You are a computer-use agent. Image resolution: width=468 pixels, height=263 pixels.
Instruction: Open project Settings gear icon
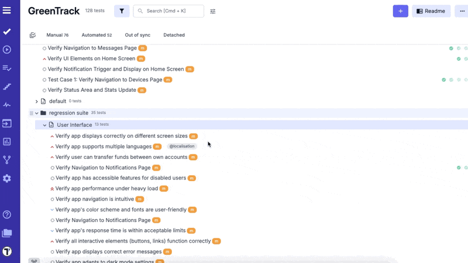point(7,178)
